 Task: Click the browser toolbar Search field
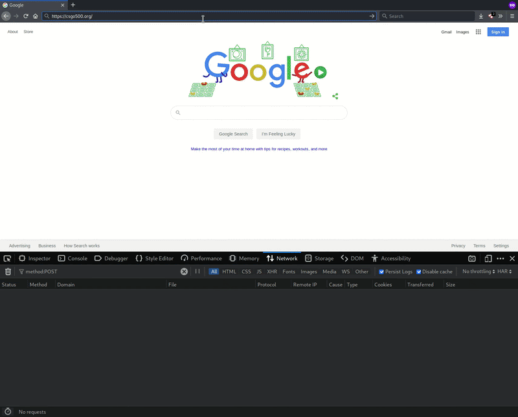[427, 16]
